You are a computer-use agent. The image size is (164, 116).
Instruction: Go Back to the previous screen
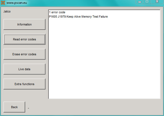coord(14,107)
